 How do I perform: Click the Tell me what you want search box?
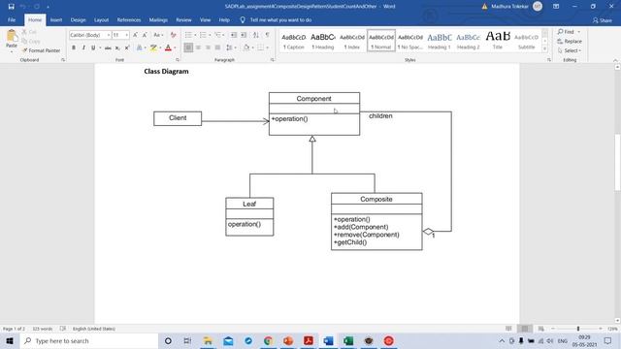pos(280,19)
